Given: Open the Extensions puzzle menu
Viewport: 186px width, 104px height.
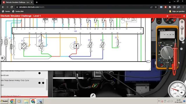Looking at the screenshot, I should click(170, 7).
